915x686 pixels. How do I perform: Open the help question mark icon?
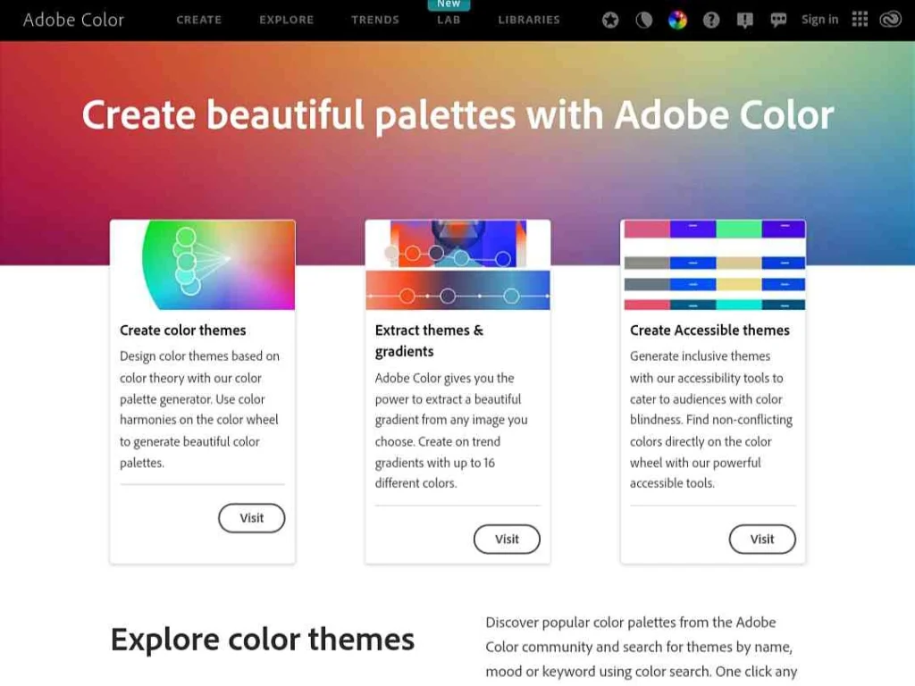(710, 21)
